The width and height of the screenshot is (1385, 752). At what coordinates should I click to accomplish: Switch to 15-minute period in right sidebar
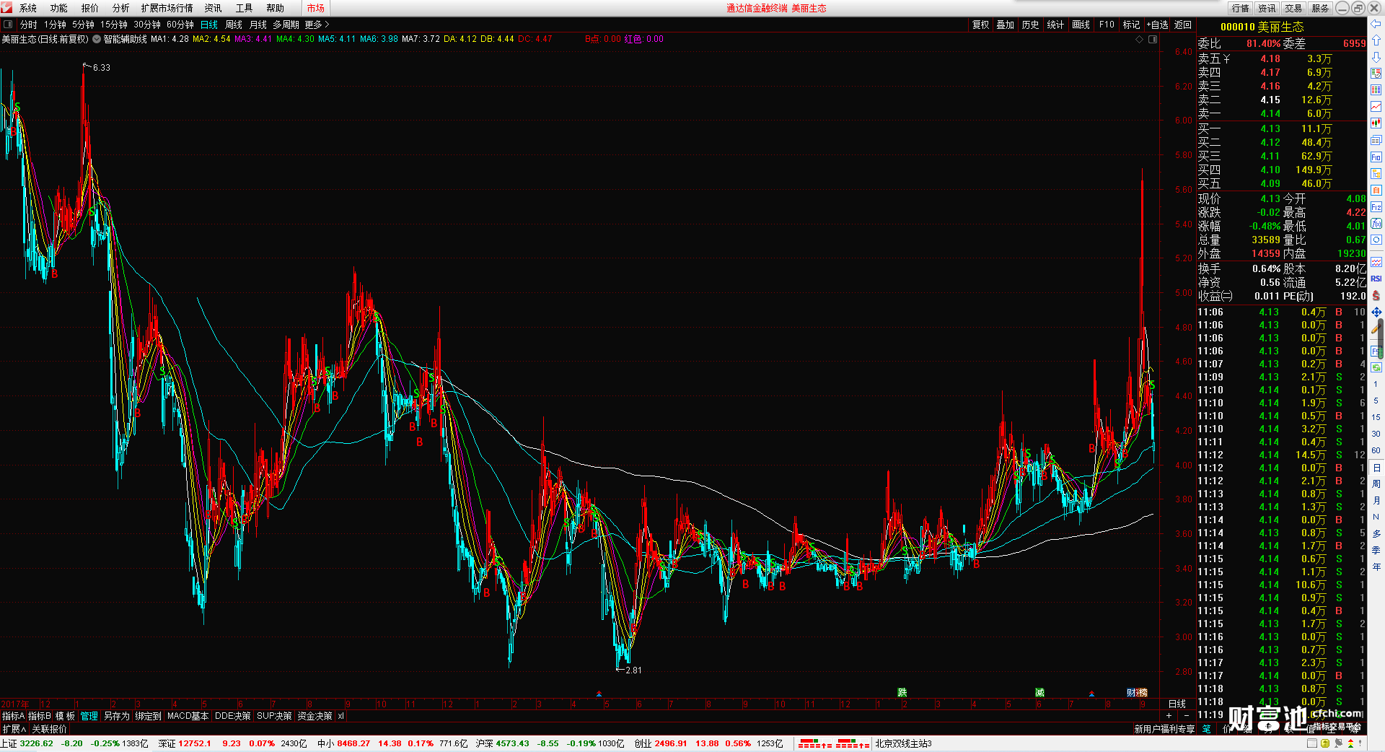click(x=1376, y=417)
